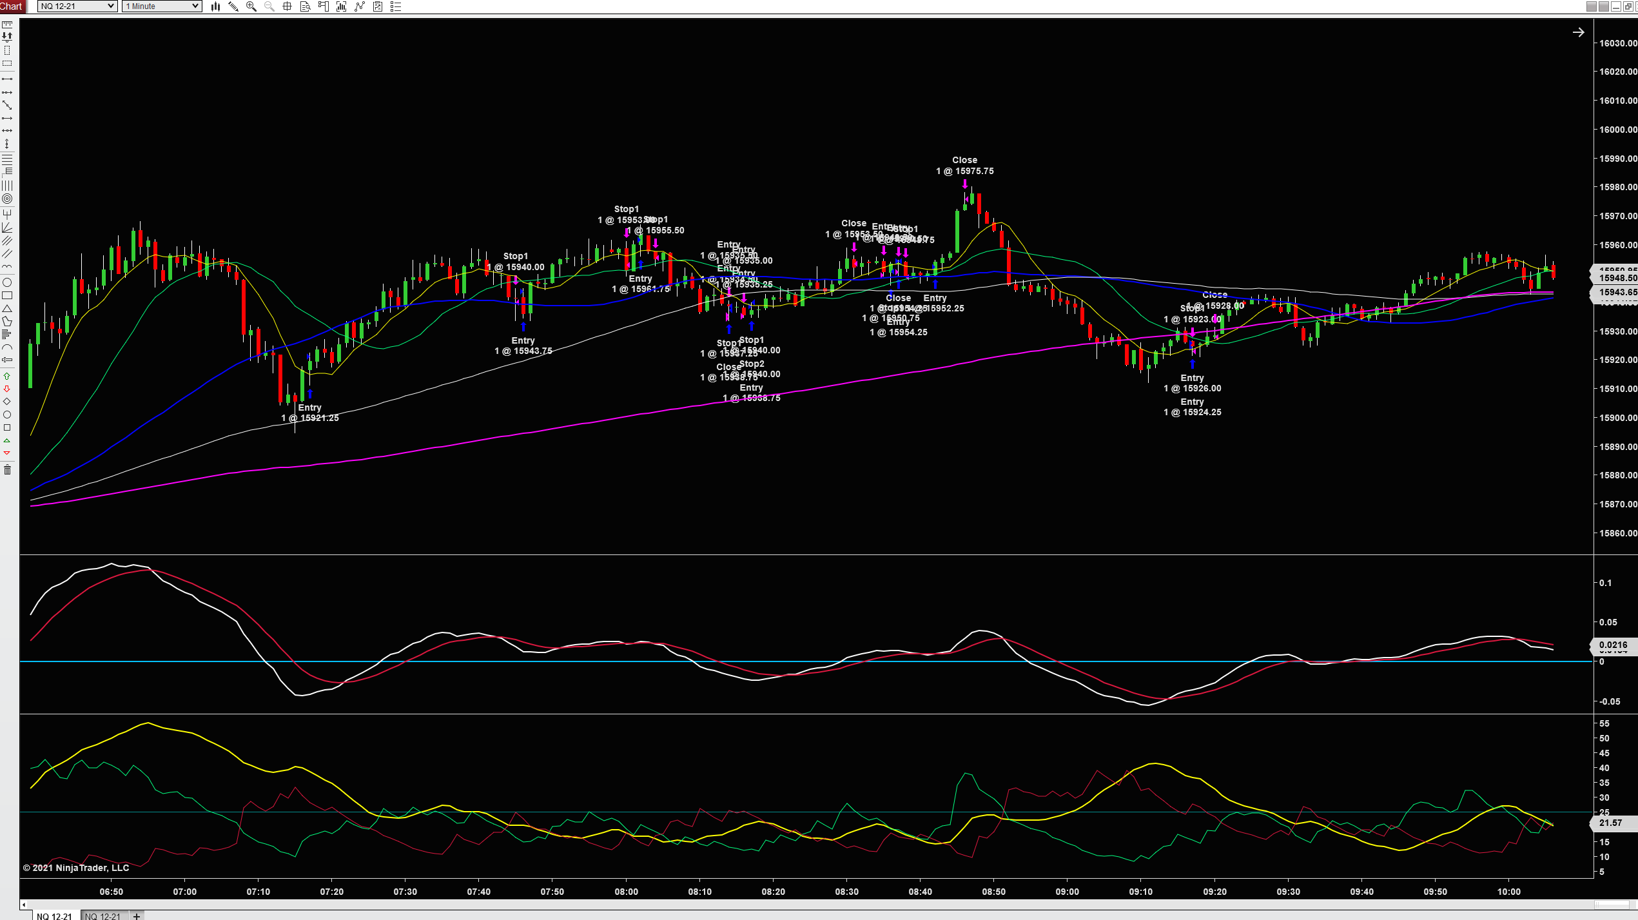Click the zoom in magnifier icon
The height and width of the screenshot is (920, 1638).
[x=251, y=6]
